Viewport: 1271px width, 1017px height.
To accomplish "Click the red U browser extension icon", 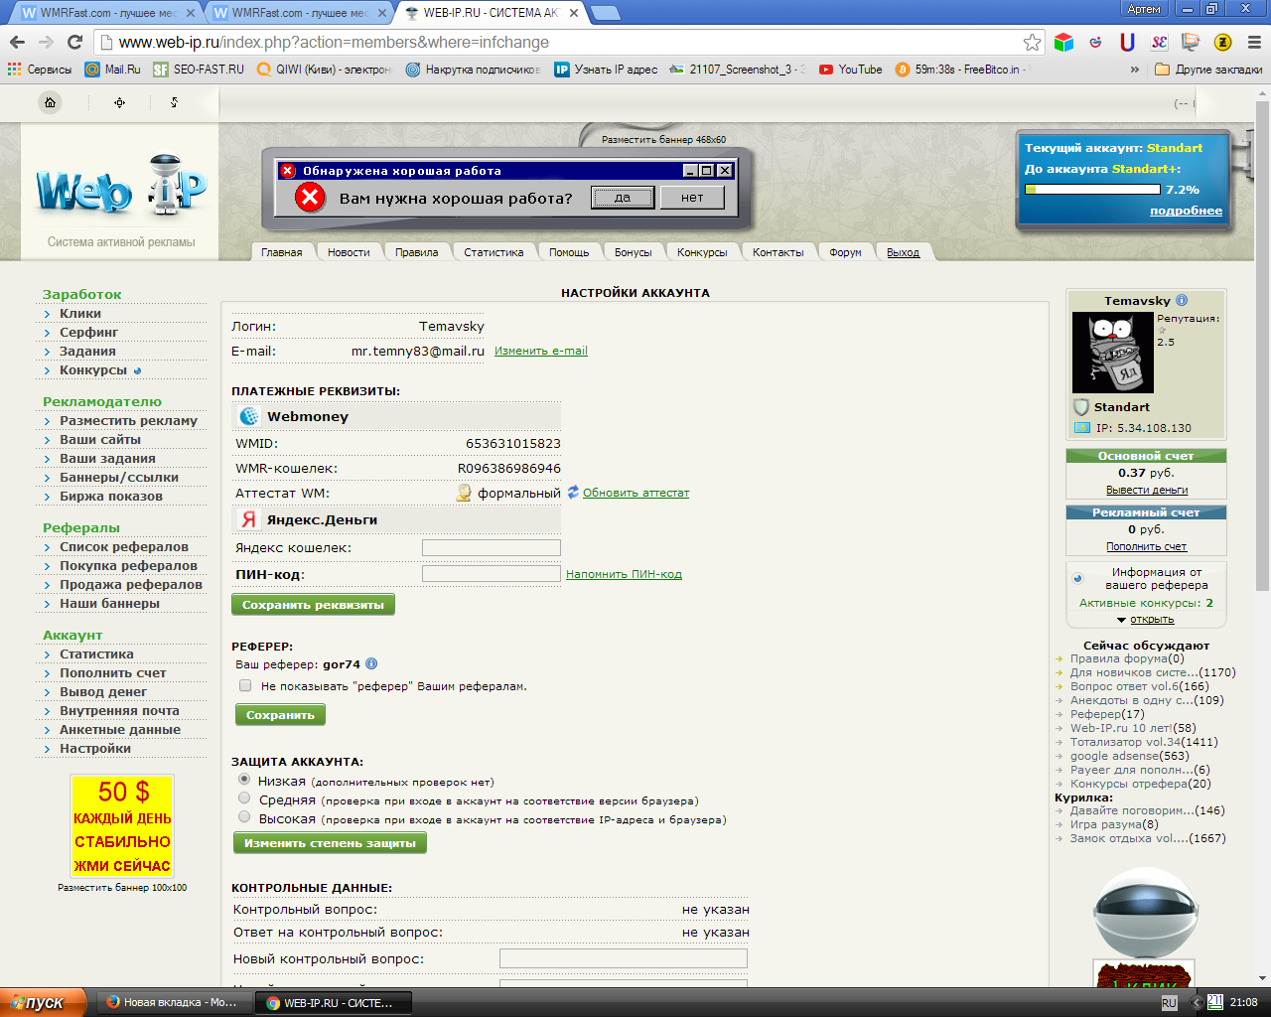I will (x=1127, y=42).
